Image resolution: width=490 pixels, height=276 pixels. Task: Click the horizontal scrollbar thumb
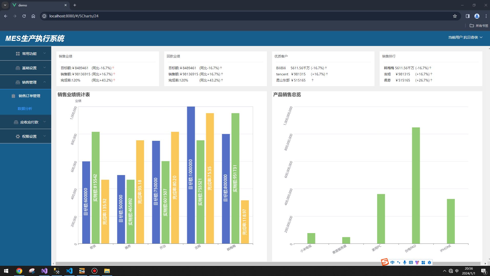coord(268,263)
